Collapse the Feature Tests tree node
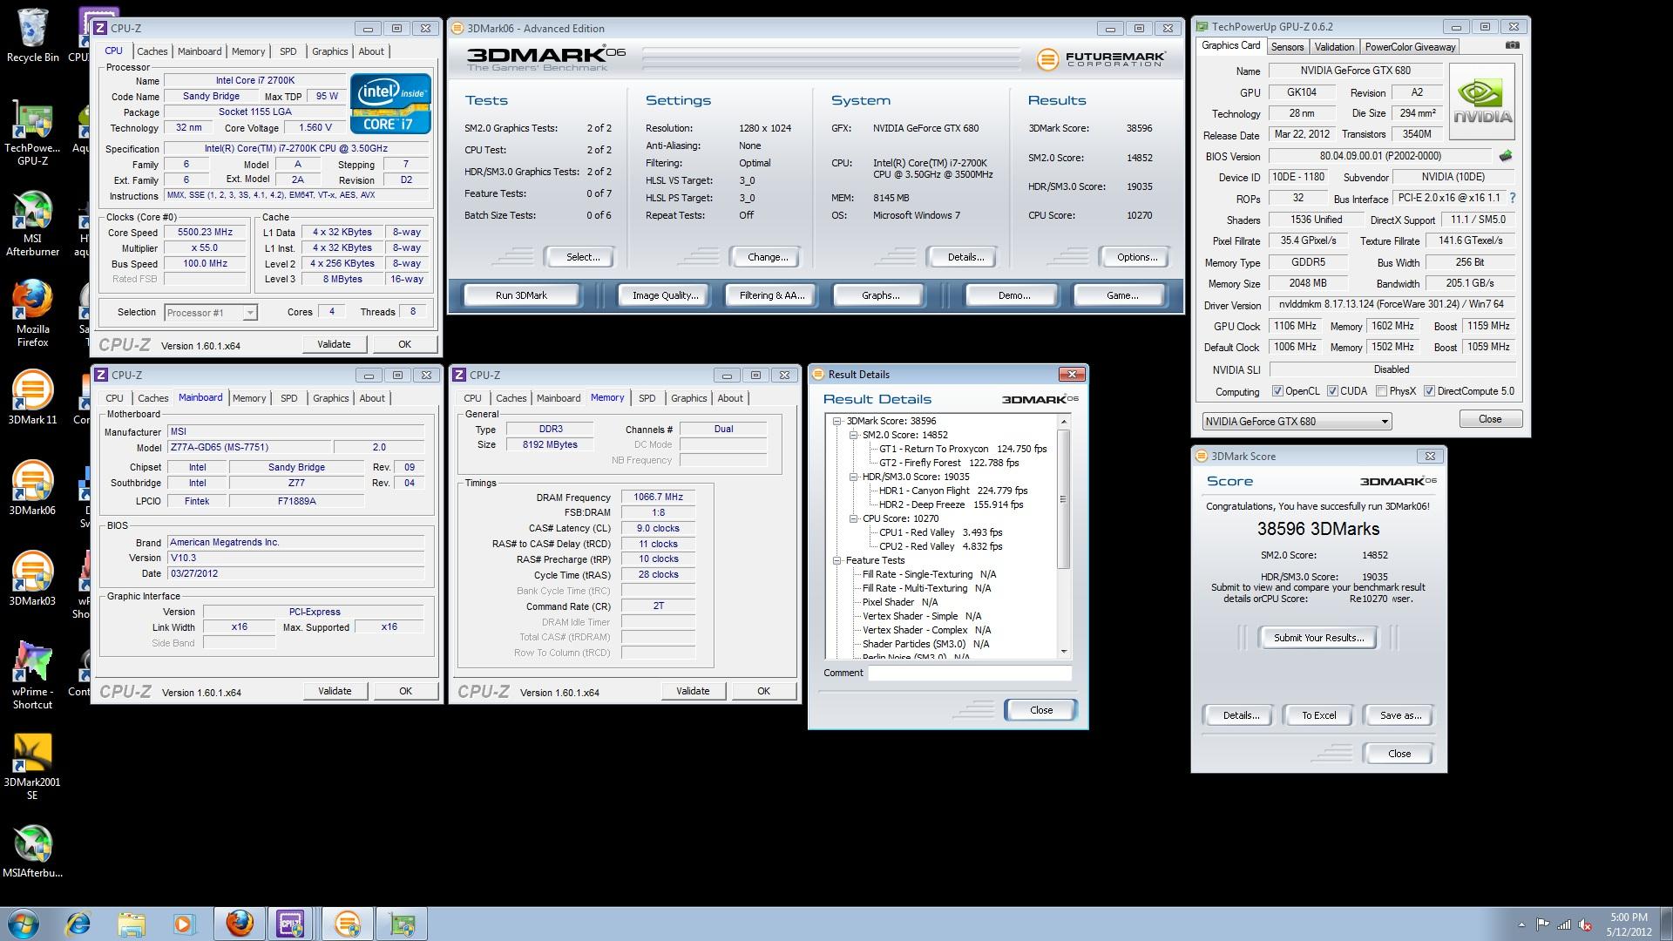The height and width of the screenshot is (941, 1673). [836, 560]
